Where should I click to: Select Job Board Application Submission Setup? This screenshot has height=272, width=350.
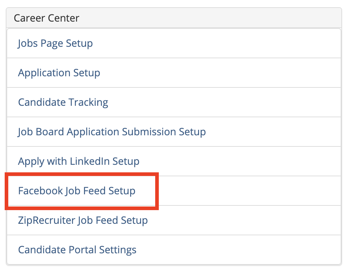pos(112,132)
